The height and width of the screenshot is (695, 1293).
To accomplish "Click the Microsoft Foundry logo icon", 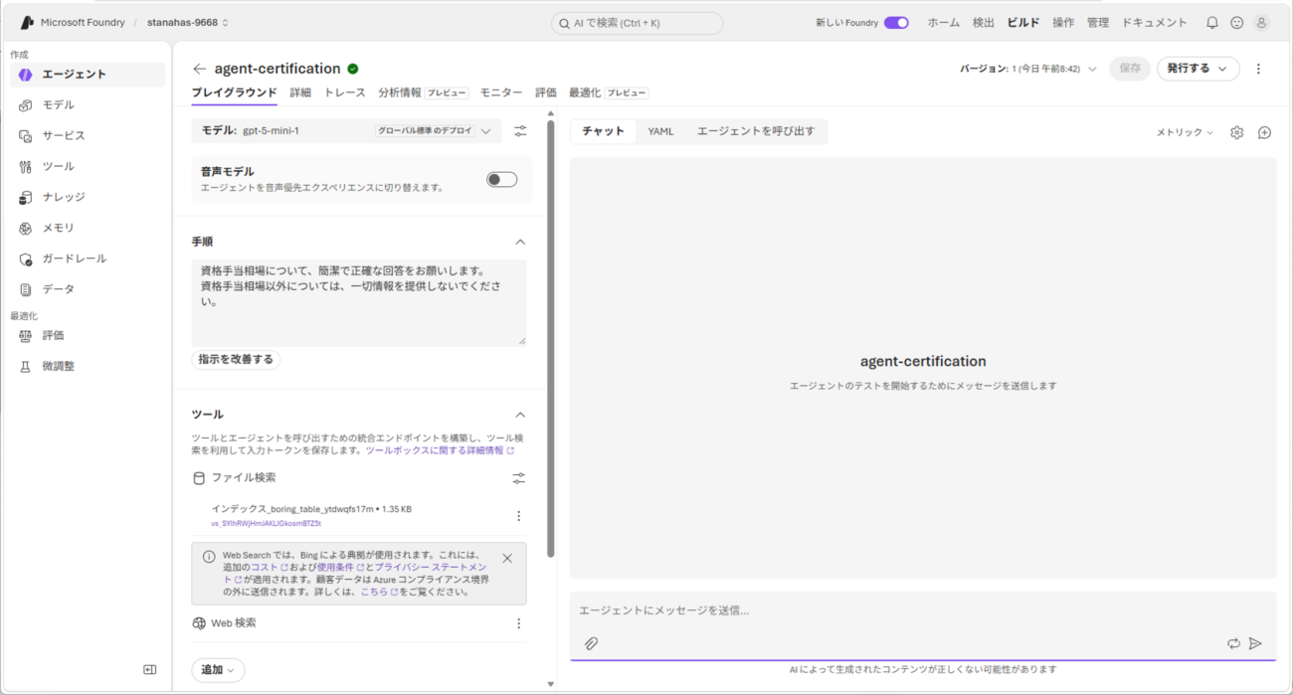I will (27, 22).
